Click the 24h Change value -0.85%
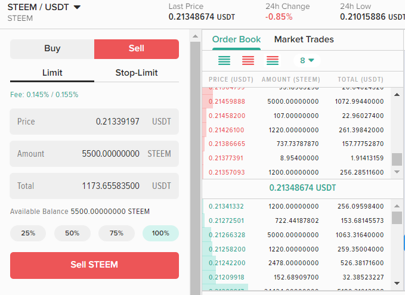This screenshot has height=295, width=405. tap(279, 17)
